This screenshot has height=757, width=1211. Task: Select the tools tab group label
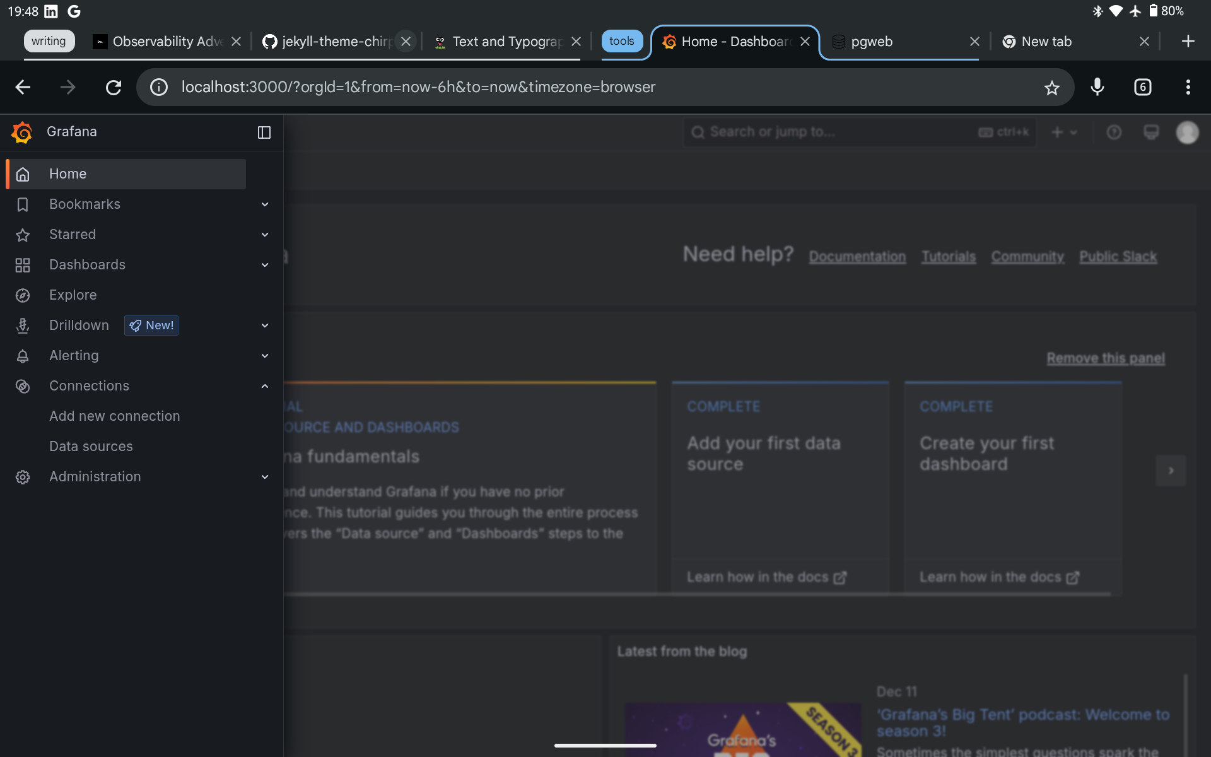[622, 40]
